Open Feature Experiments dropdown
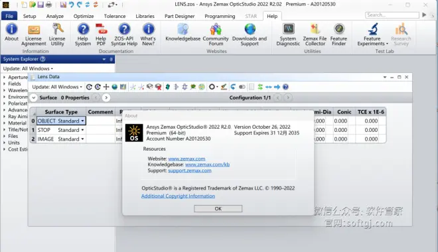Screen dimensions: 438x252 [x=373, y=34]
